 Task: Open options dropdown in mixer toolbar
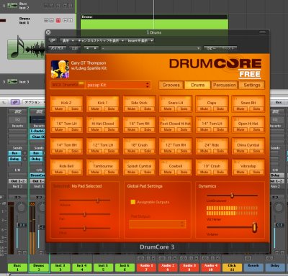point(34,102)
